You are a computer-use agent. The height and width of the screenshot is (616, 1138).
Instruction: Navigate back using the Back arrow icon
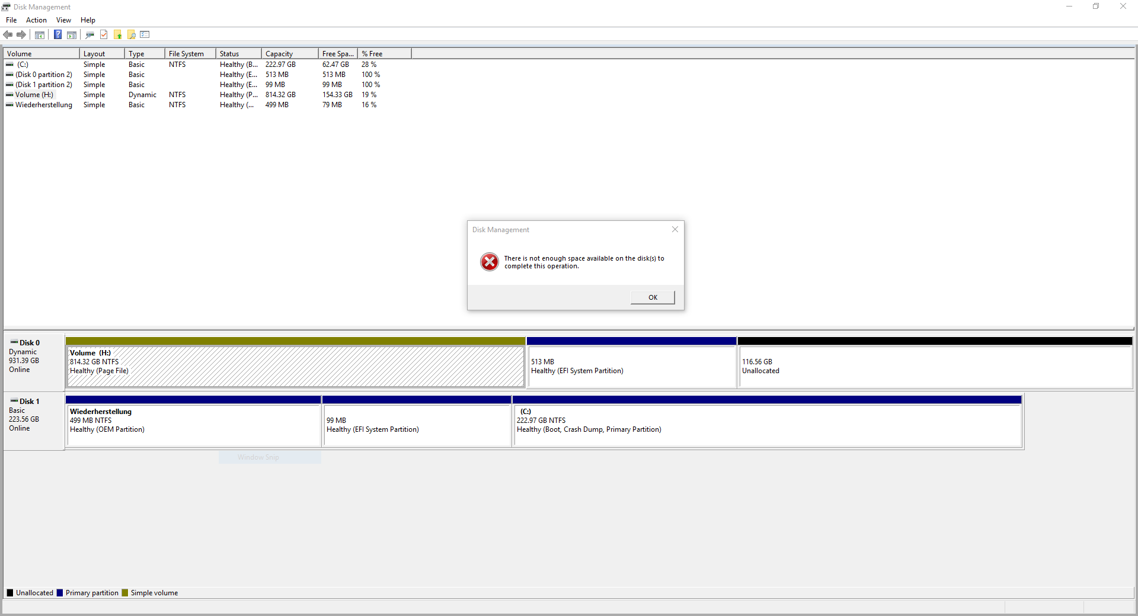8,34
